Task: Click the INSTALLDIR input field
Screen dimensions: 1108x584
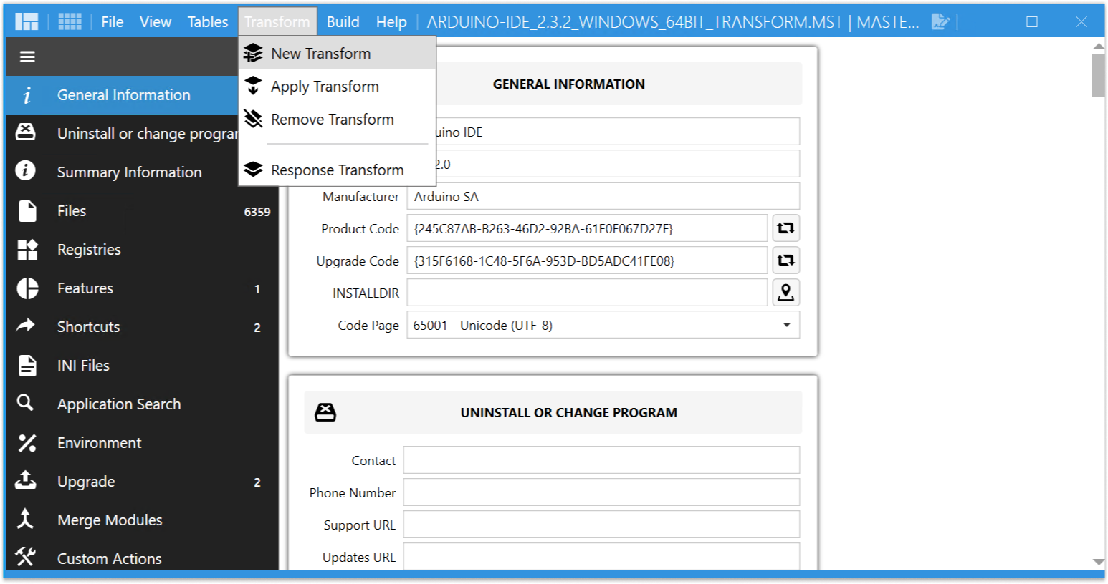Action: [587, 293]
